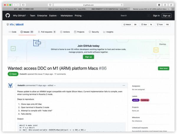The height and width of the screenshot is (134, 177).
Task: Open the comment's three-dot options menu
Action: coord(124,85)
